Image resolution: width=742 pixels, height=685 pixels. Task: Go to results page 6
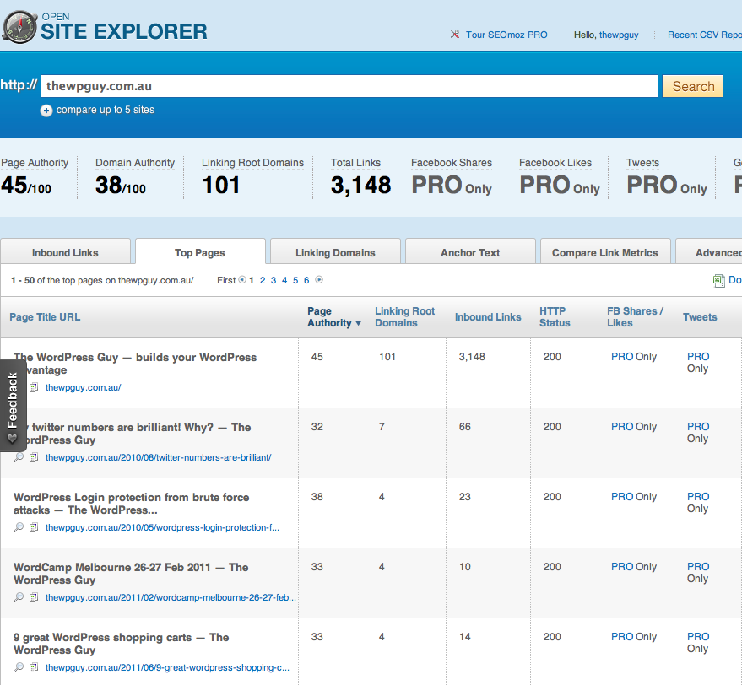306,280
